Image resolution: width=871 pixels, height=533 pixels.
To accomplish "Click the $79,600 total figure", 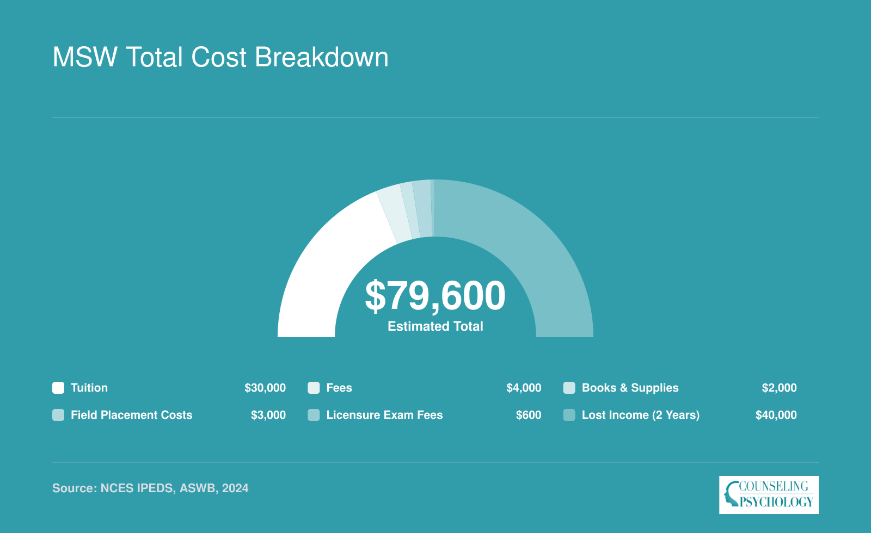I will pos(436,296).
